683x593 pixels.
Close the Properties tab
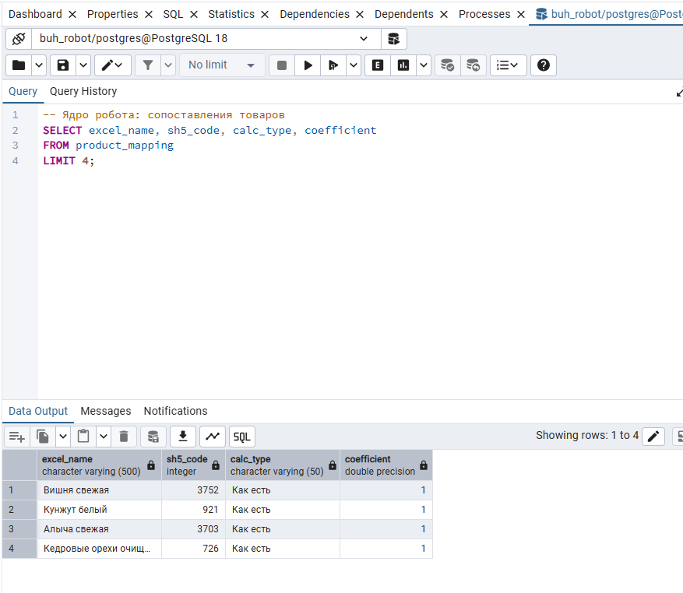click(x=149, y=15)
